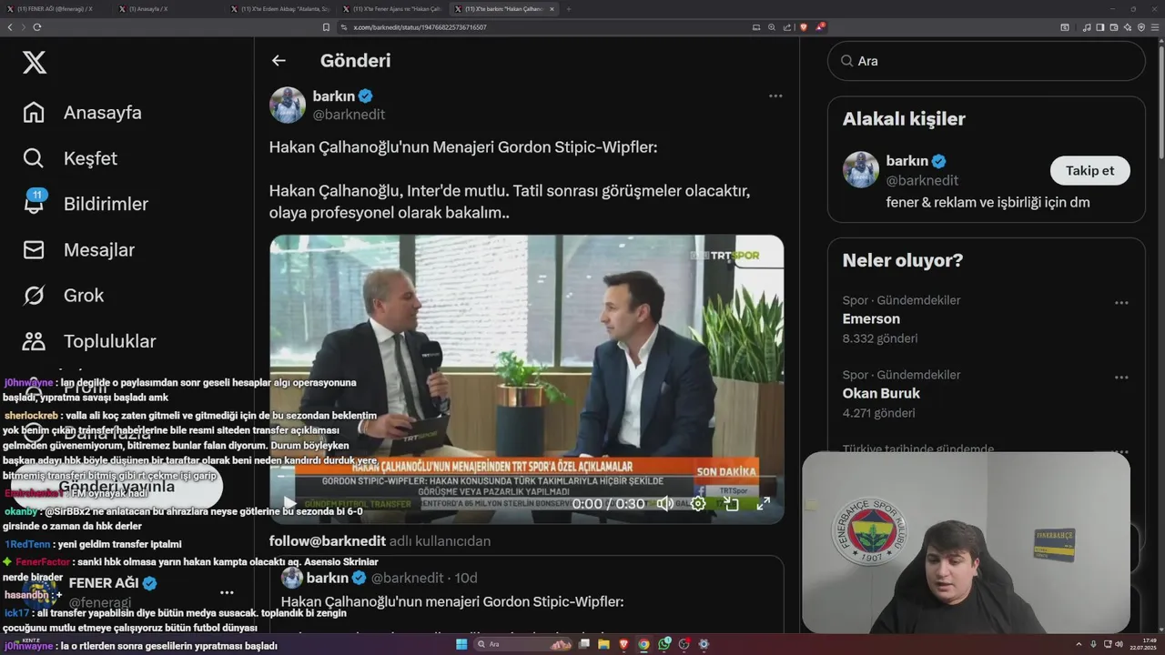The height and width of the screenshot is (655, 1165).
Task: Mute the video with speaker icon
Action: coord(665,503)
